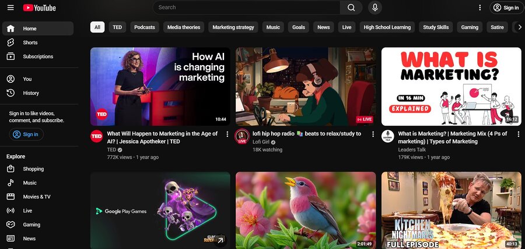Open the hamburger guide menu

tap(10, 8)
